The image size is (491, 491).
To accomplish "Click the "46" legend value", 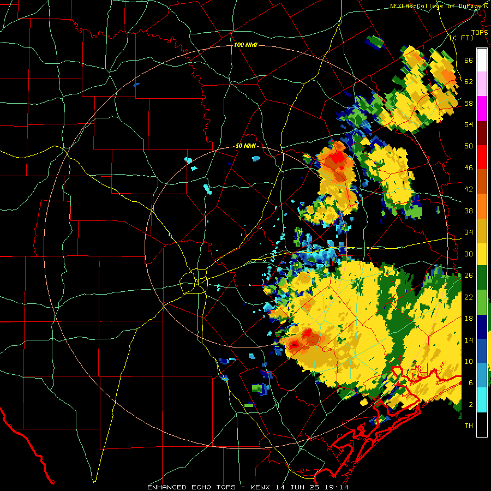I will click(x=469, y=168).
